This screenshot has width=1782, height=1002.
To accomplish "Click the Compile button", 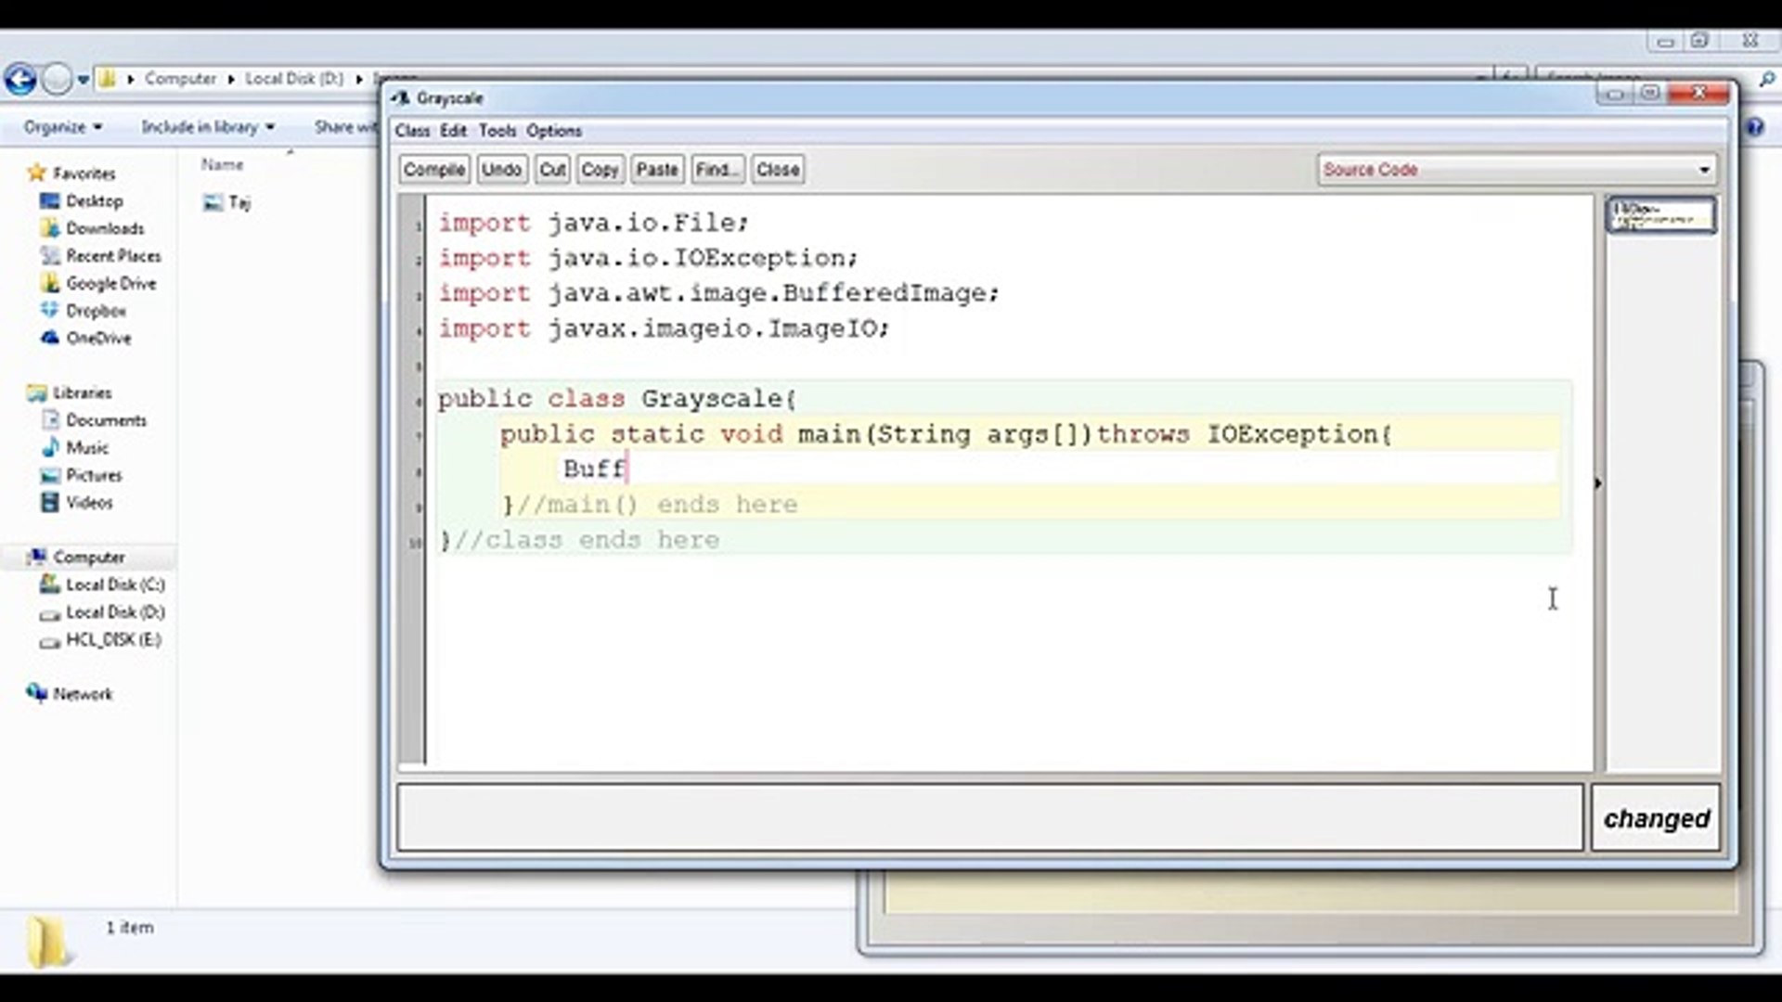I will 433,170.
